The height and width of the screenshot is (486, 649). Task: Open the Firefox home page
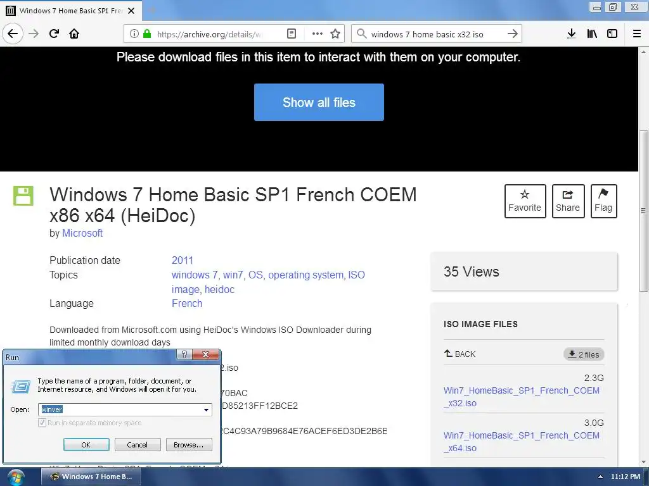click(x=74, y=34)
